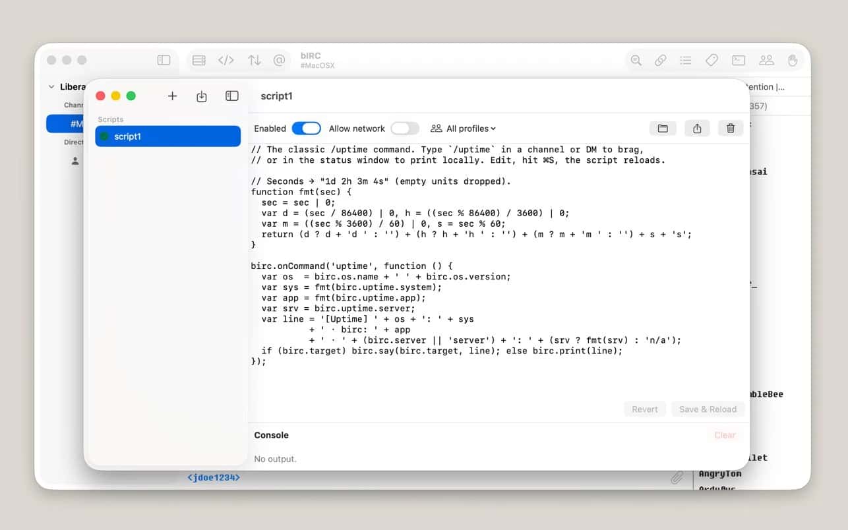Select script1 in the Scripts list

coord(167,136)
